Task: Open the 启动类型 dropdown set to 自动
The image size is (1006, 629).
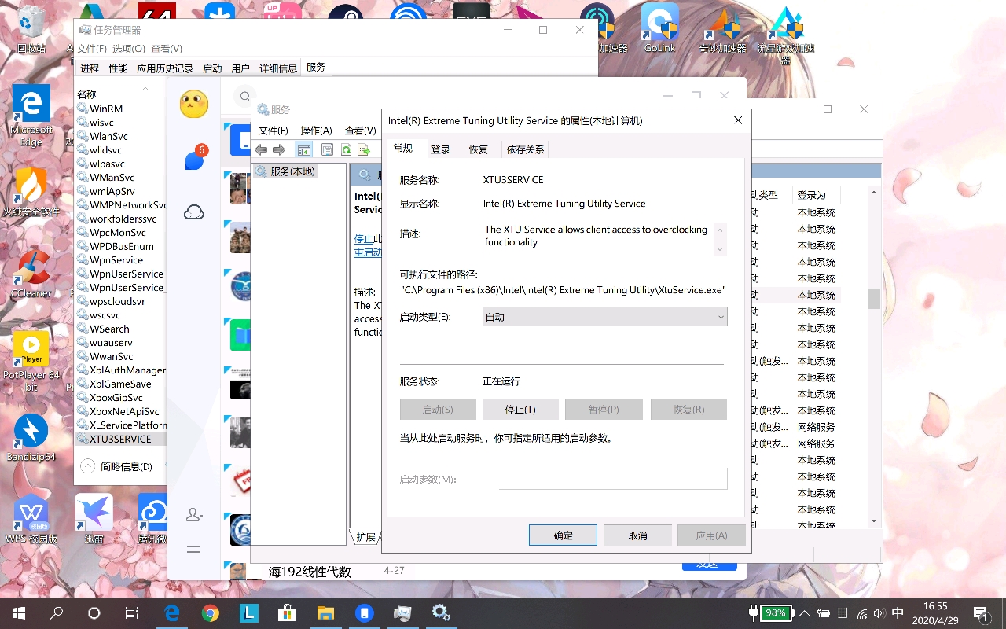Action: 605,317
